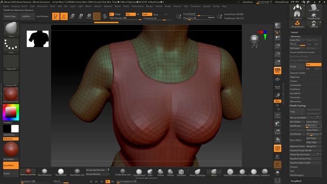Click the Scroll document icon
This screenshot has width=327, height=184.
277,38
